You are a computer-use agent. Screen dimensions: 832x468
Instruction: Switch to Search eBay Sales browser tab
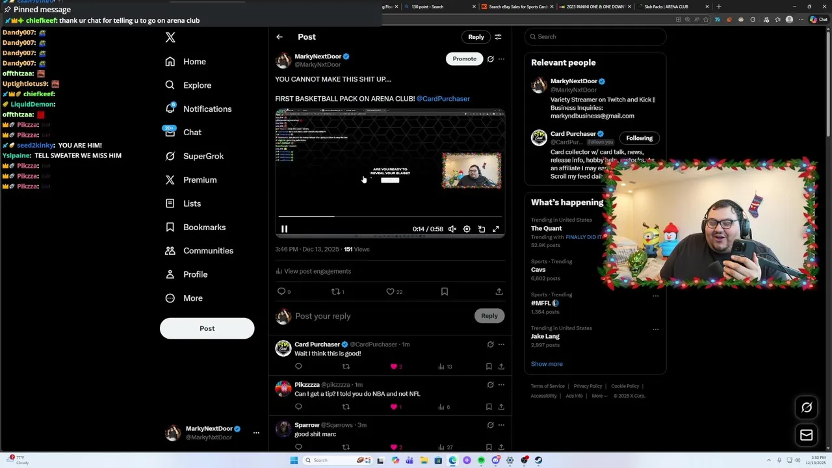click(517, 6)
